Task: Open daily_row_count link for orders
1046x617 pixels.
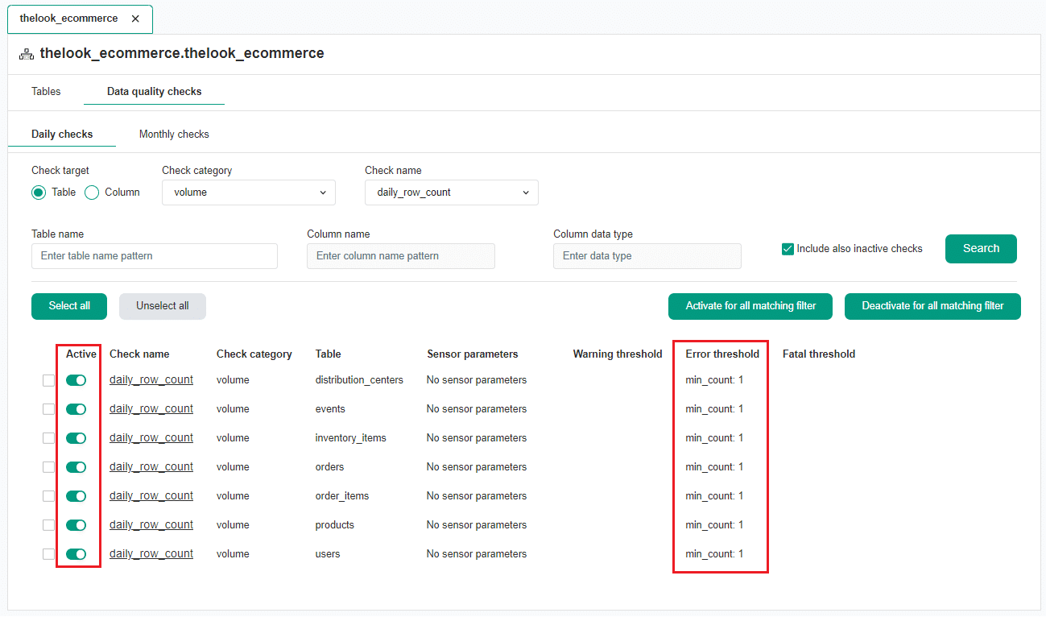Action: point(151,467)
